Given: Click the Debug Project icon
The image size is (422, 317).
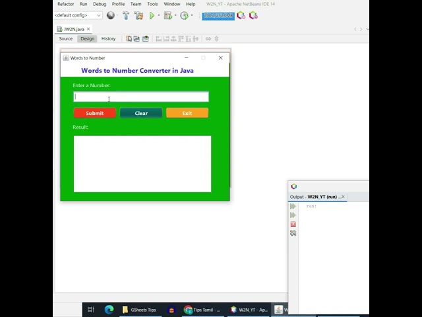Looking at the screenshot, I should tap(168, 15).
